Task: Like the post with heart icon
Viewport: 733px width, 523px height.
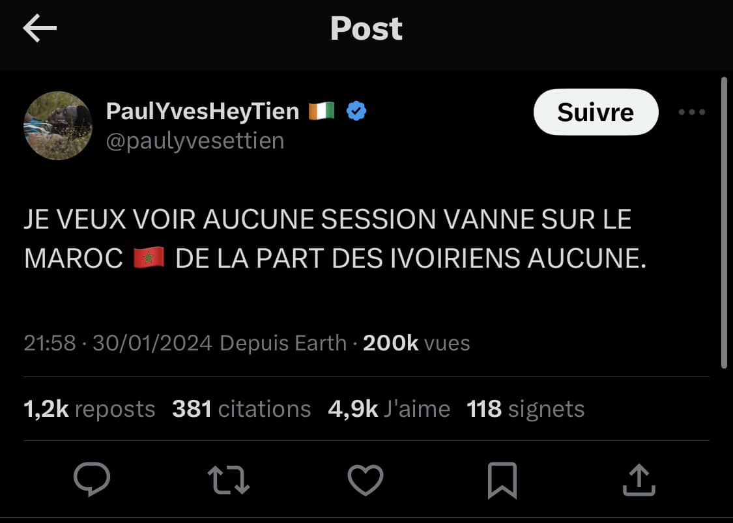Action: click(x=365, y=480)
